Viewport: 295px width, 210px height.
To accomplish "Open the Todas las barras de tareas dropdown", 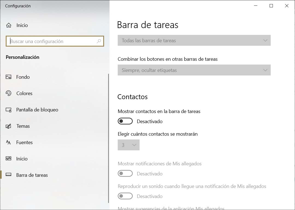I will coord(194,40).
